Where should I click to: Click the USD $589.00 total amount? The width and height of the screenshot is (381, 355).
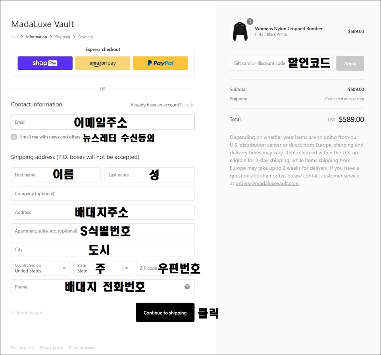[346, 119]
